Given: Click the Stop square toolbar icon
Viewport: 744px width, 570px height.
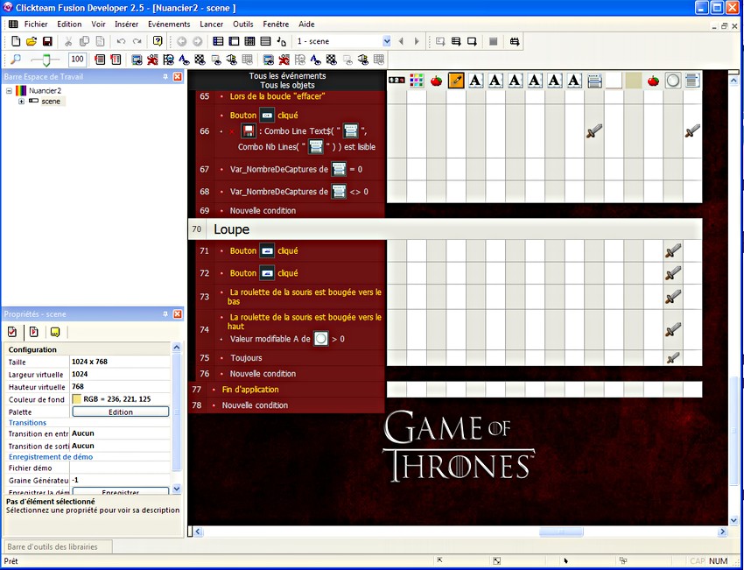Looking at the screenshot, I should (x=493, y=41).
